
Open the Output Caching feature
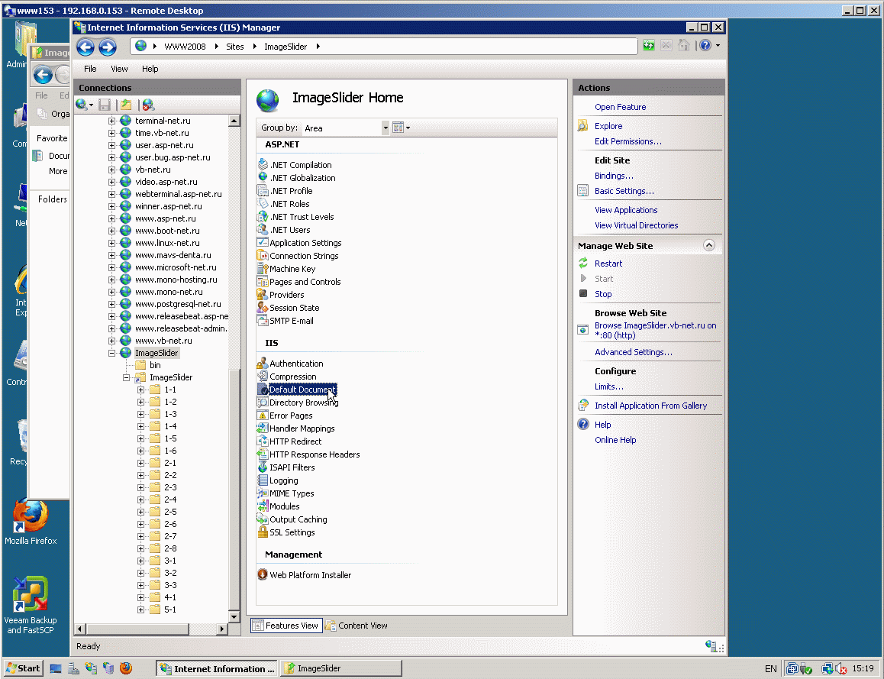coord(292,519)
